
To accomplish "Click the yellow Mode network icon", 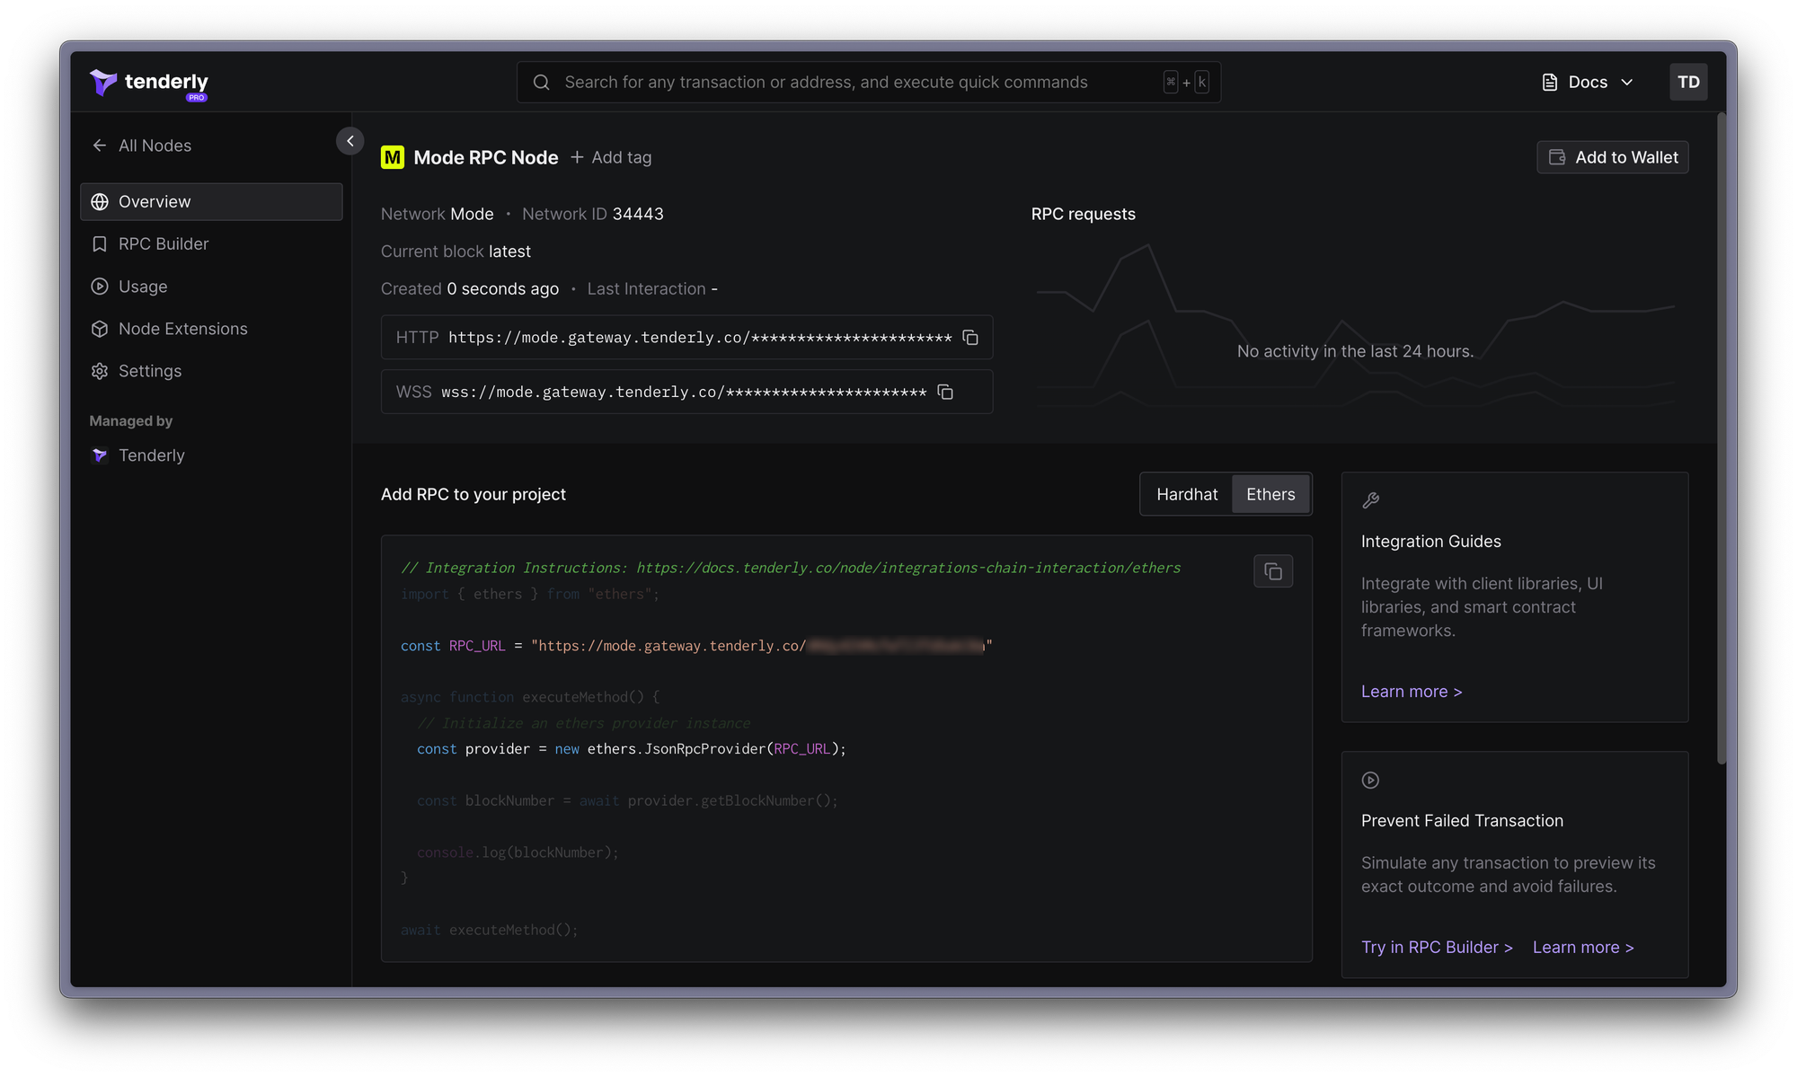I will click(x=393, y=157).
